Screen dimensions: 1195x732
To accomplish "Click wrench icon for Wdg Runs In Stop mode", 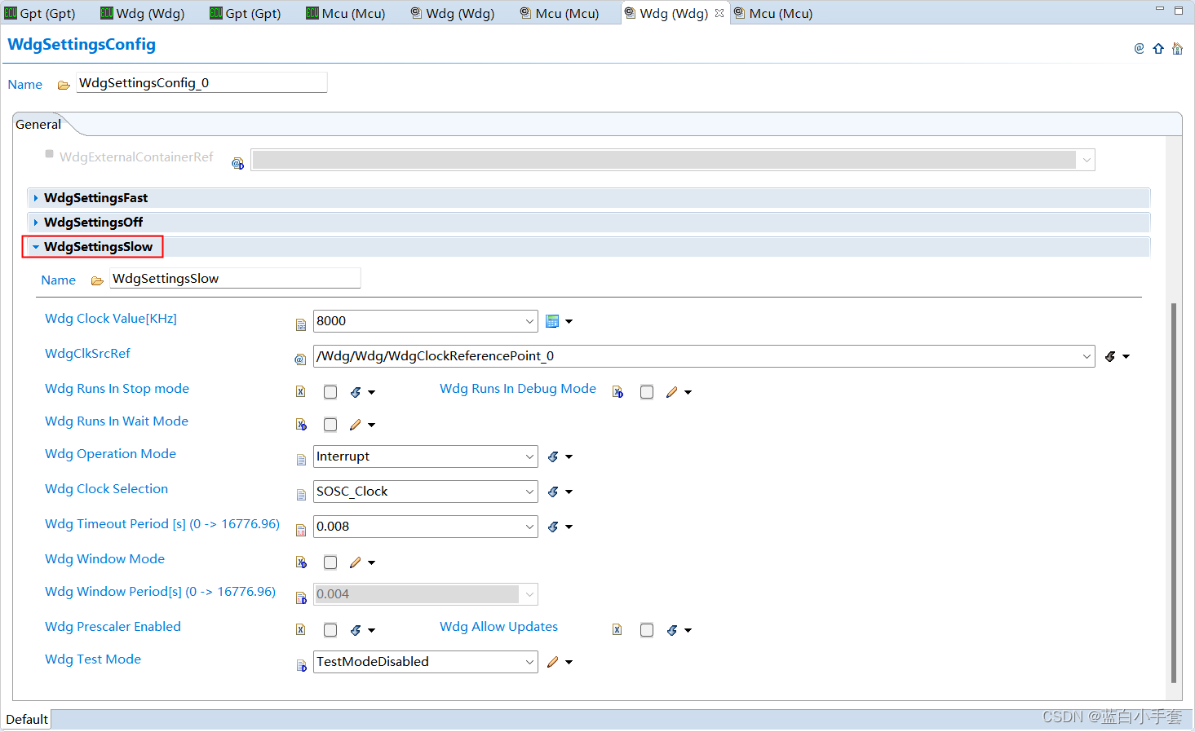I will [356, 392].
